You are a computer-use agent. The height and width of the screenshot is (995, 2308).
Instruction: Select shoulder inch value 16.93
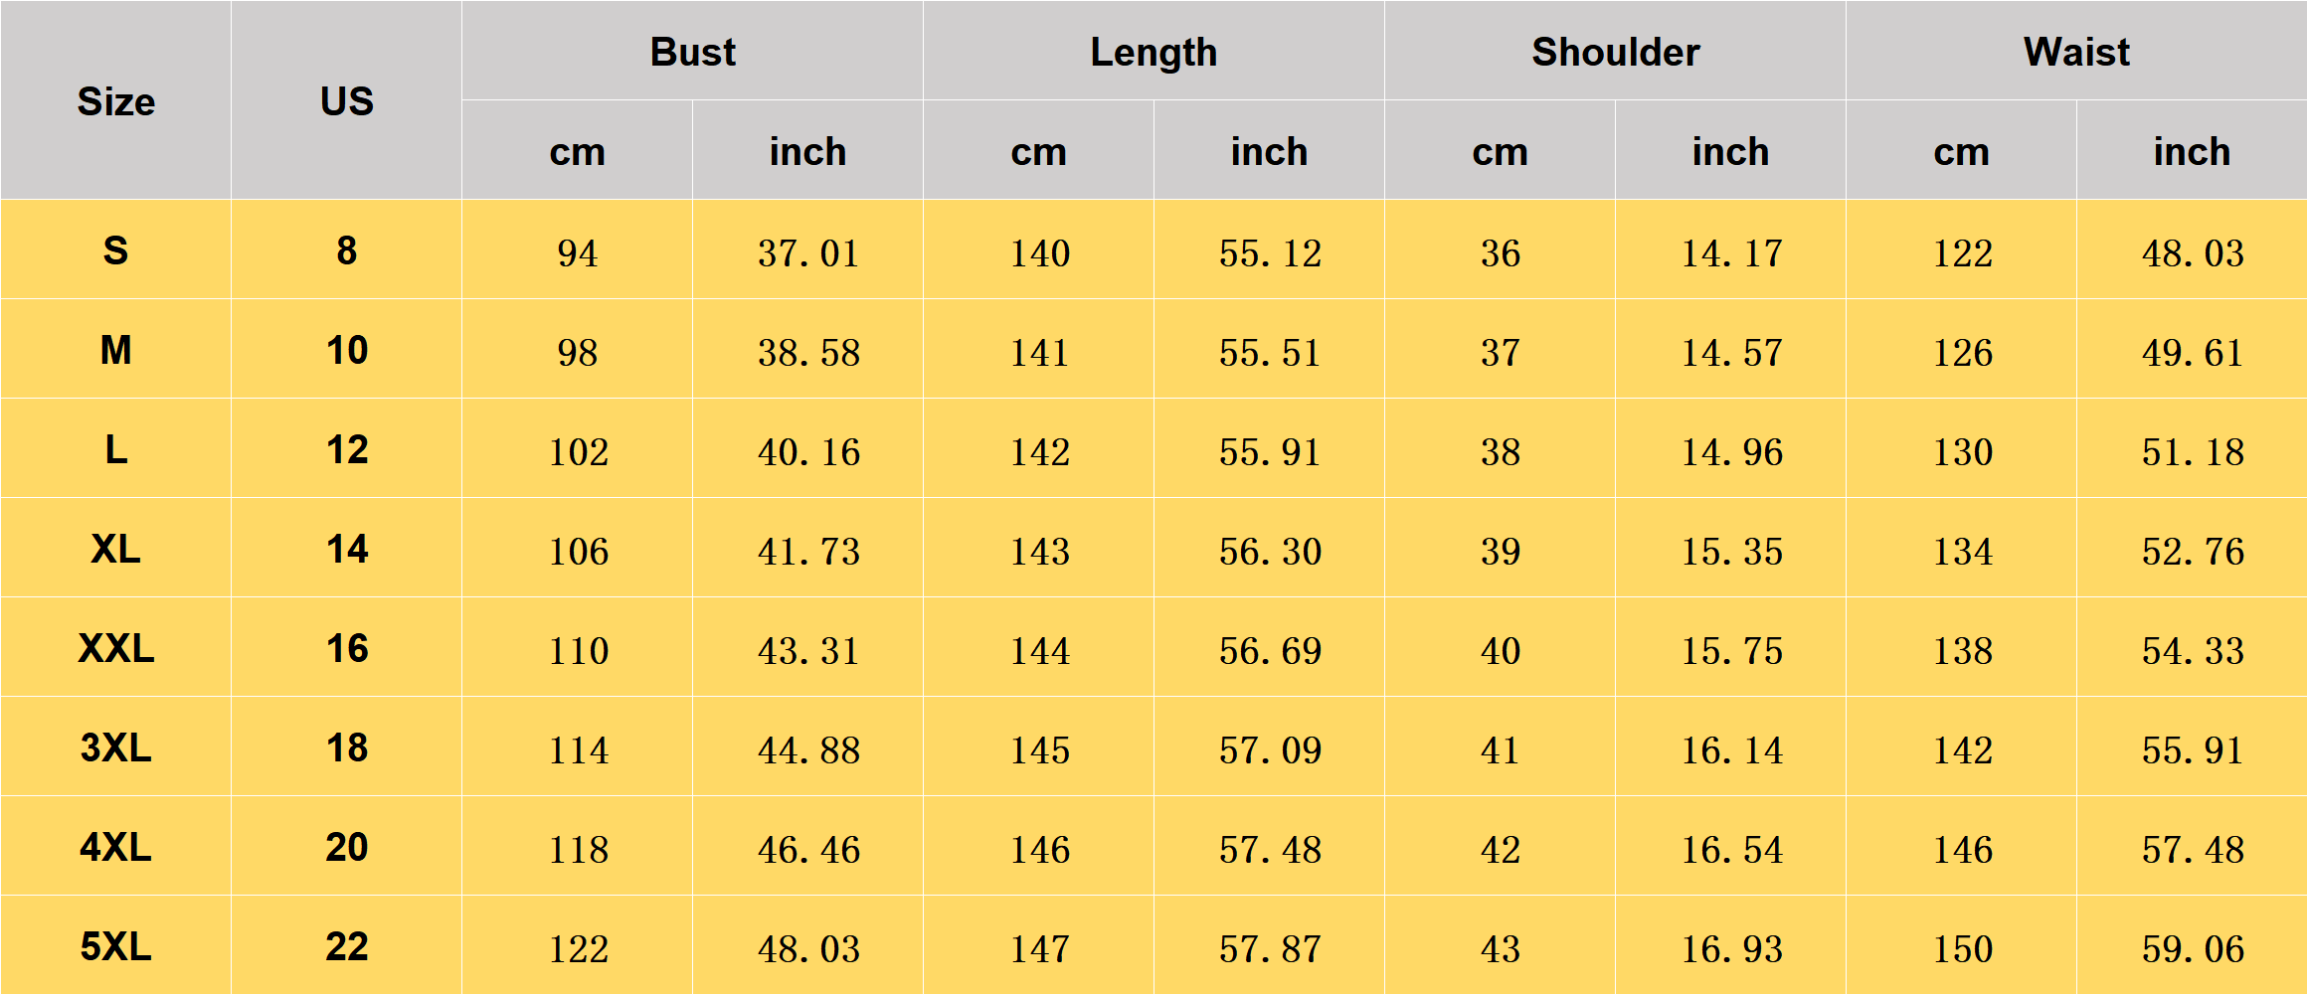coord(1730,945)
